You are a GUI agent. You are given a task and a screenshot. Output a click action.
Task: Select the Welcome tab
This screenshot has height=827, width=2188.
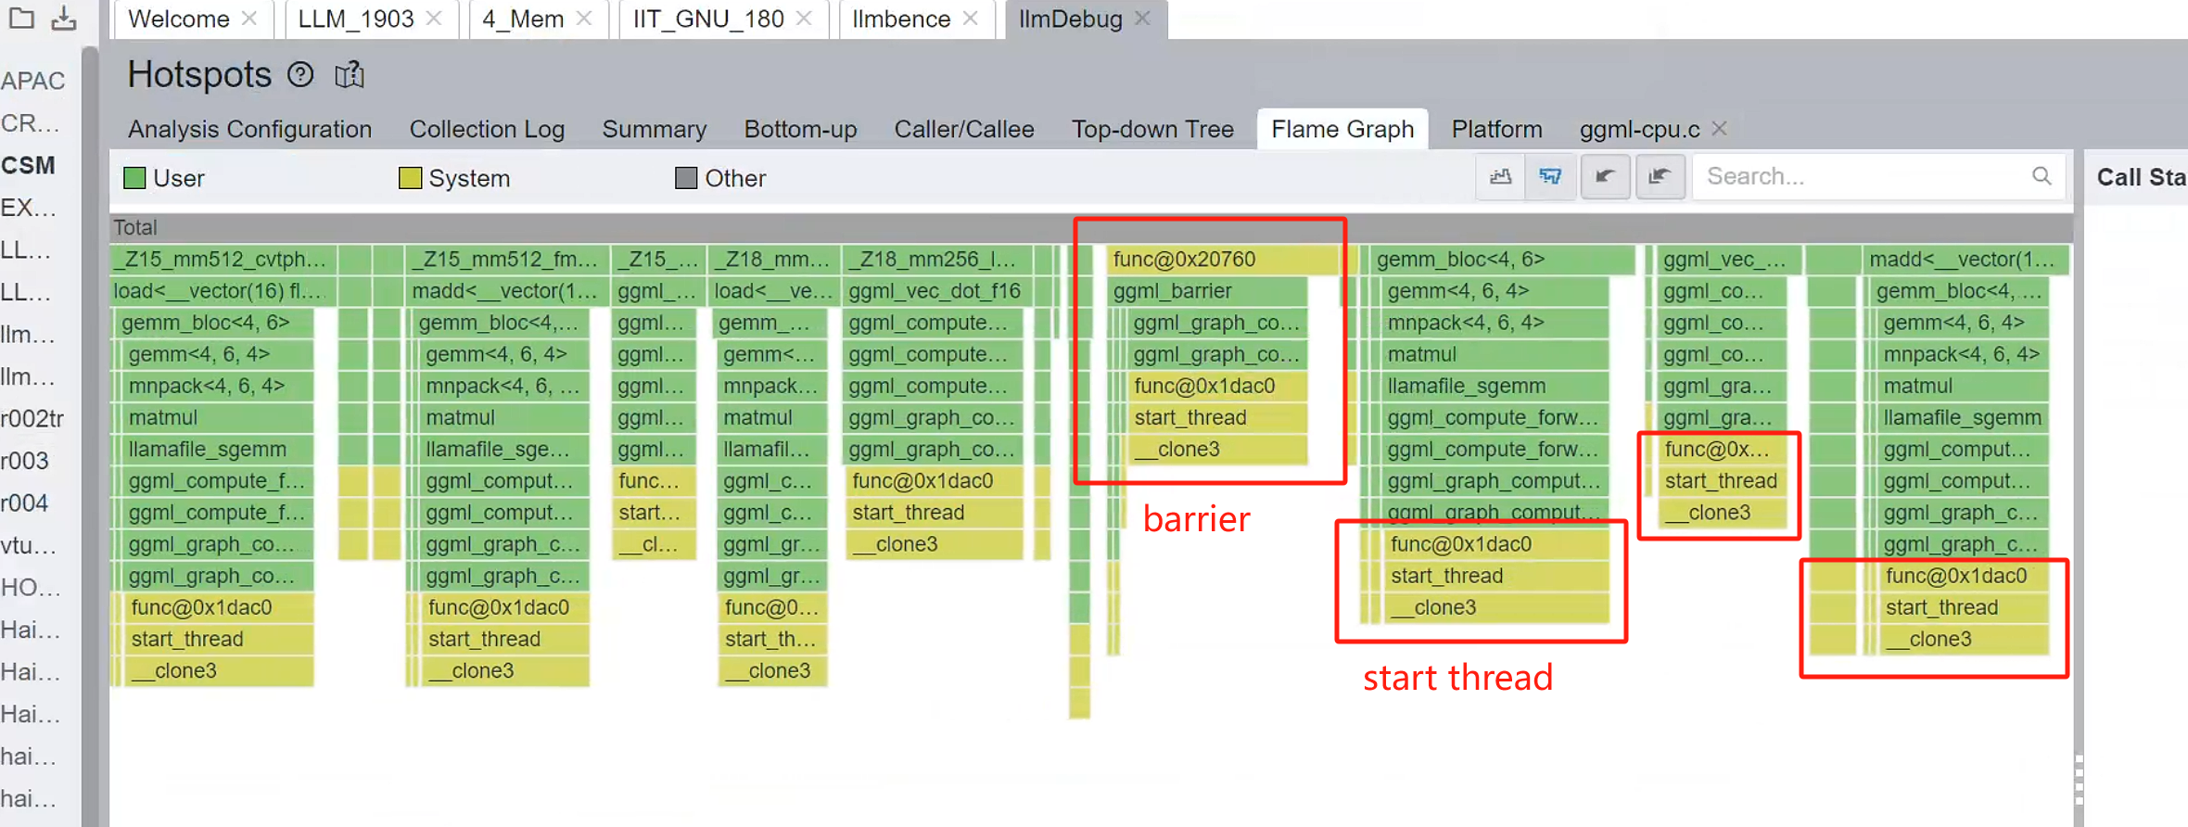point(179,19)
